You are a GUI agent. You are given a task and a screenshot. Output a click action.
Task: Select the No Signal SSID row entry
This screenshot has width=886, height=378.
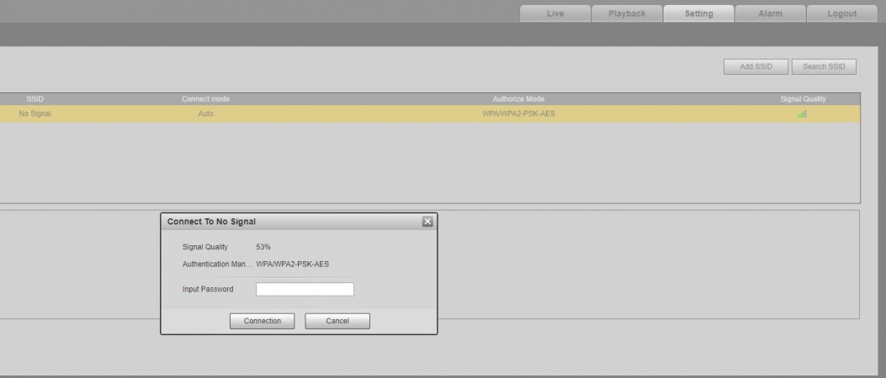tap(35, 114)
